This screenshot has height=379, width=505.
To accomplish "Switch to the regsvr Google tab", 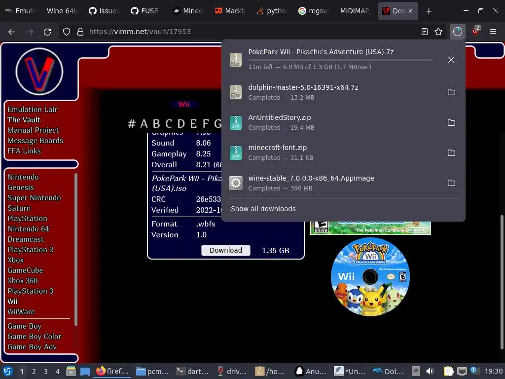I will [x=313, y=11].
